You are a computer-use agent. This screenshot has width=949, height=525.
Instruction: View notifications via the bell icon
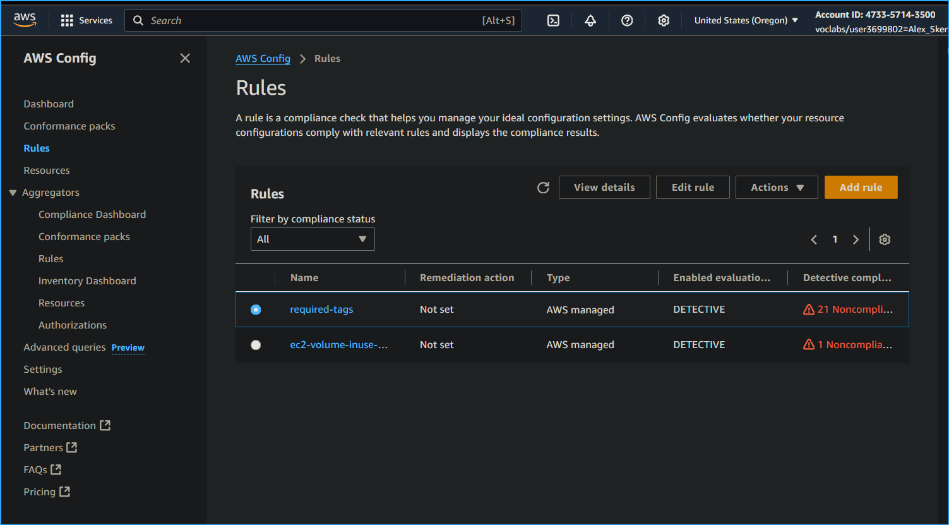pyautogui.click(x=590, y=20)
